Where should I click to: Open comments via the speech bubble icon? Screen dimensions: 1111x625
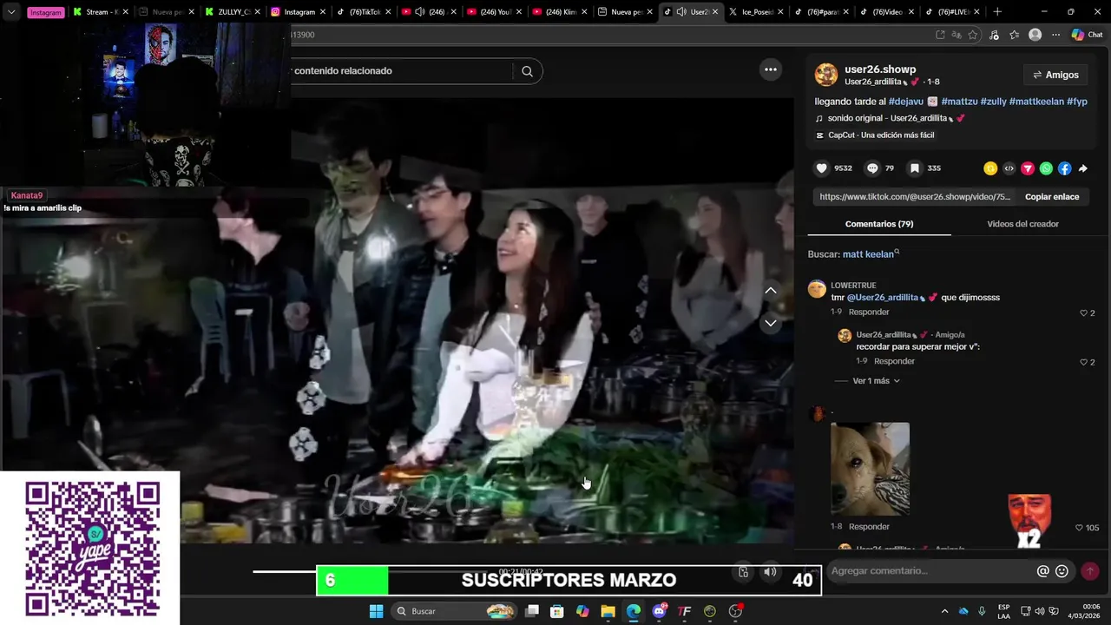tap(872, 168)
